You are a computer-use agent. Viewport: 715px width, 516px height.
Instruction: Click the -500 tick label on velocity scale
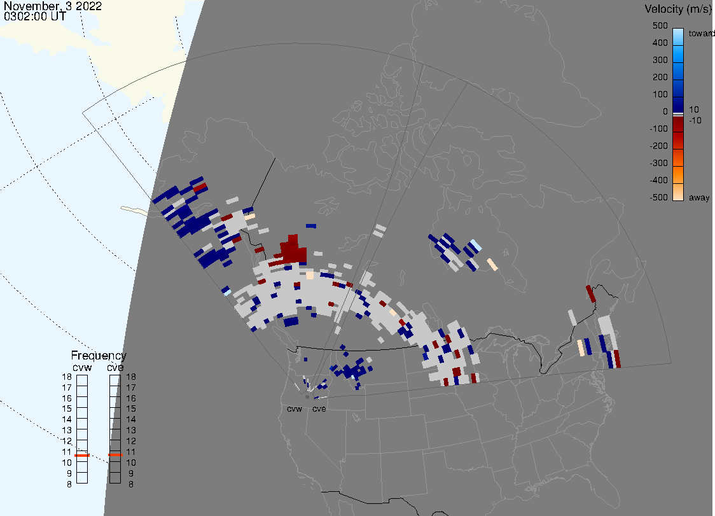point(658,198)
